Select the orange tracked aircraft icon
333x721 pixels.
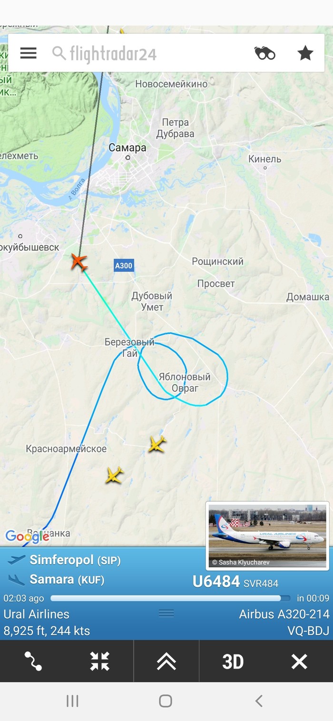(79, 262)
